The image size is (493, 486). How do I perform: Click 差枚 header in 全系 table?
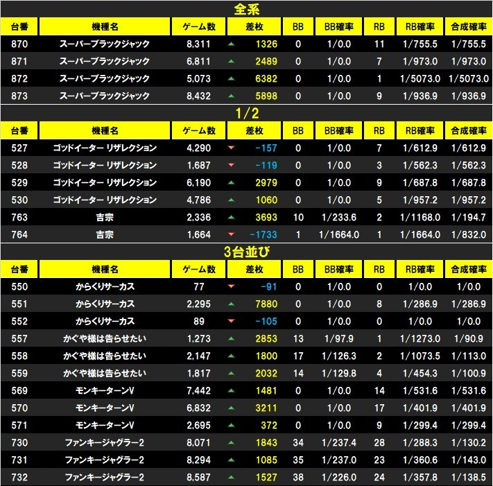pyautogui.click(x=254, y=27)
